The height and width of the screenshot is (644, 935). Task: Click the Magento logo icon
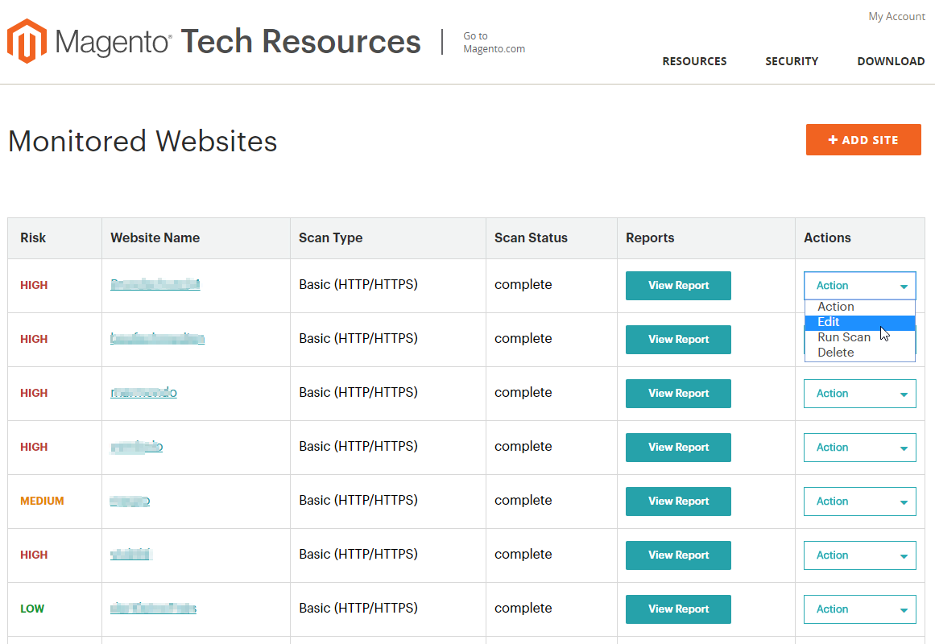(x=27, y=41)
